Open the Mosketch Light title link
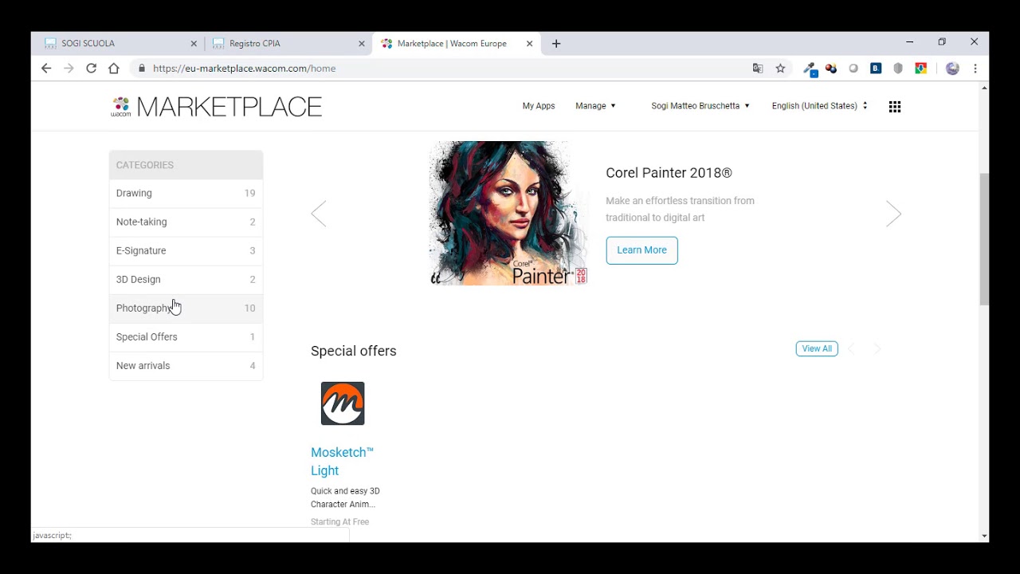This screenshot has width=1020, height=574. [342, 462]
